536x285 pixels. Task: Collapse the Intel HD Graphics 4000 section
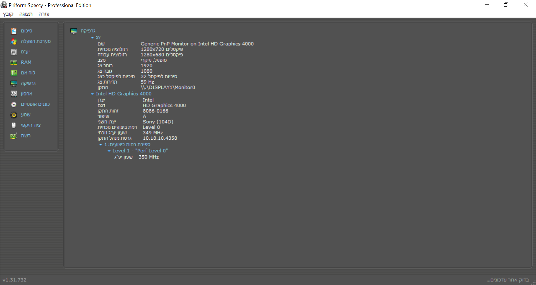pyautogui.click(x=92, y=94)
